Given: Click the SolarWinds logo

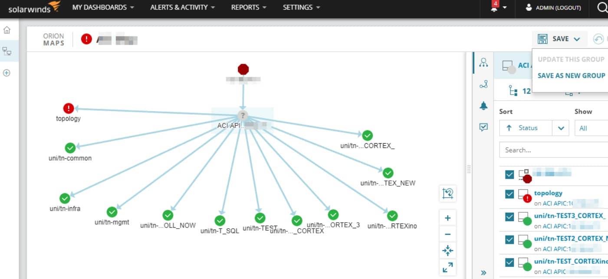Looking at the screenshot, I should (x=34, y=7).
